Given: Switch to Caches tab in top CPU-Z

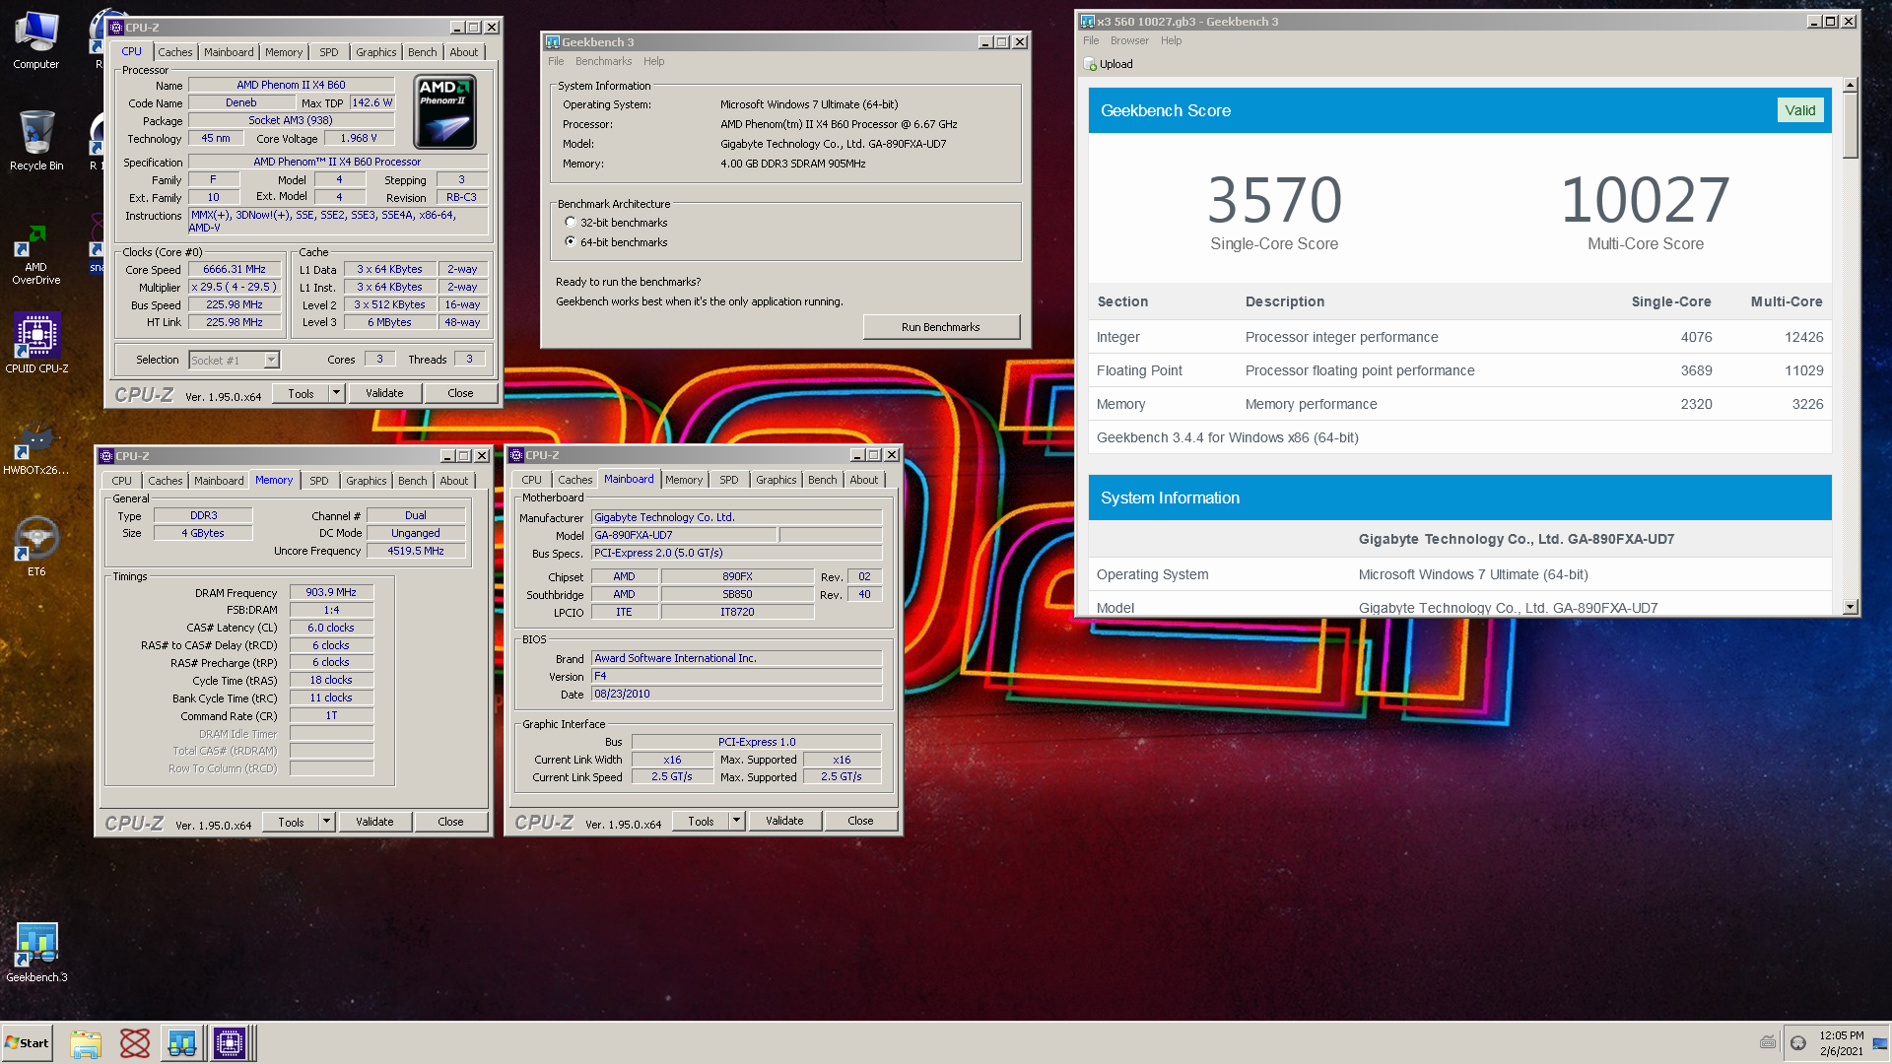Looking at the screenshot, I should tap(175, 52).
